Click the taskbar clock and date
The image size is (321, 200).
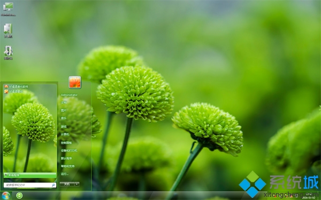(x=309, y=196)
